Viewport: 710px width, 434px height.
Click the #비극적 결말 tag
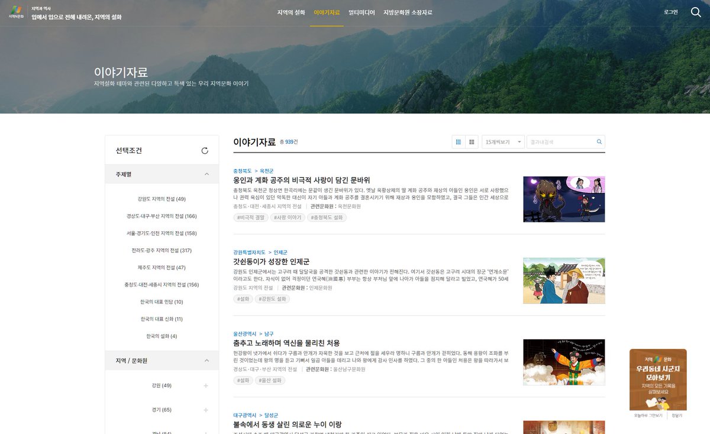tap(251, 218)
